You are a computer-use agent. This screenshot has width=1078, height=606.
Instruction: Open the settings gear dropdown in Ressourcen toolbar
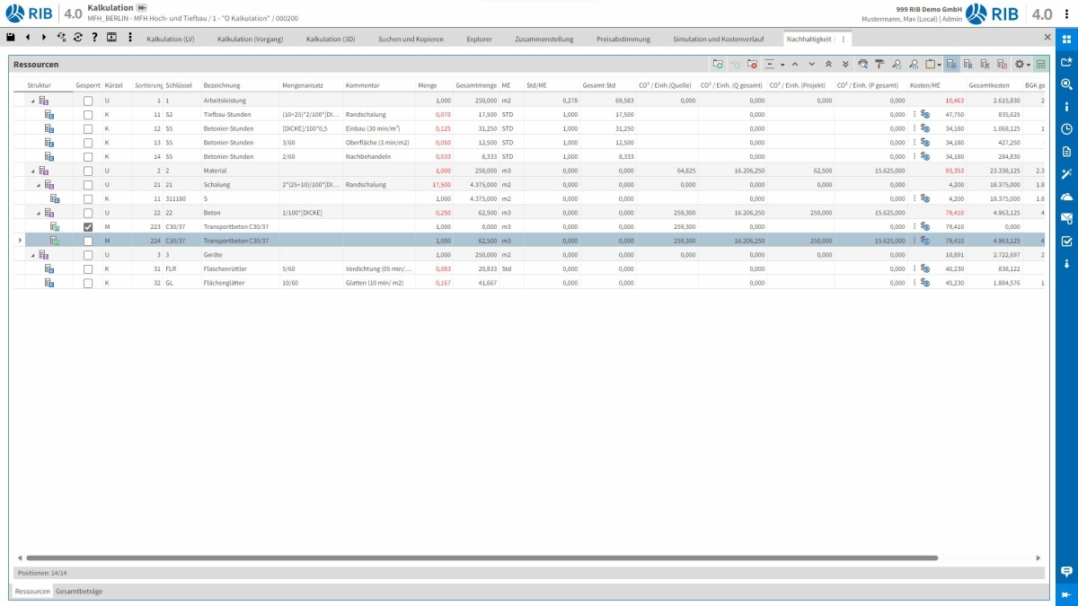tap(1021, 65)
